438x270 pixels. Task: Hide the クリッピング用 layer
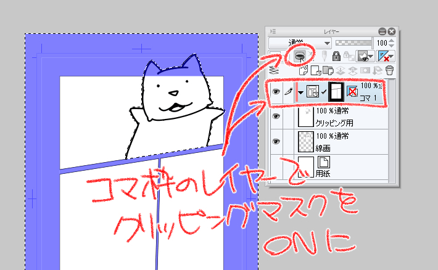tap(276, 116)
